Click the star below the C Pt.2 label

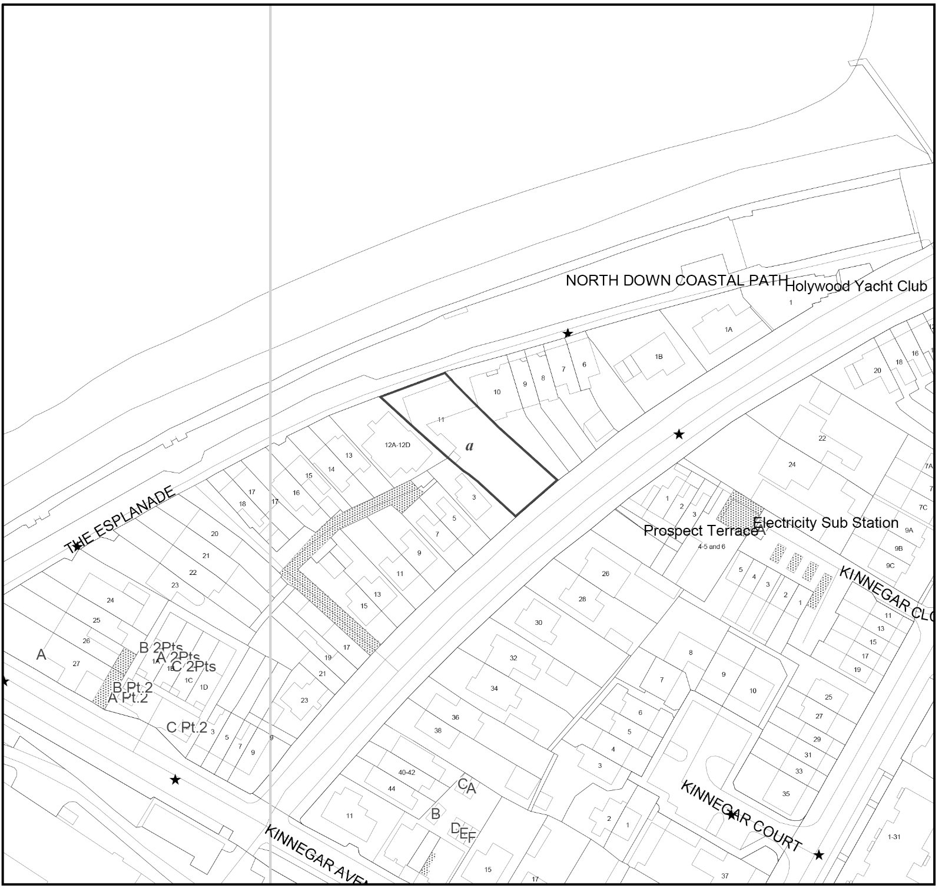175,780
